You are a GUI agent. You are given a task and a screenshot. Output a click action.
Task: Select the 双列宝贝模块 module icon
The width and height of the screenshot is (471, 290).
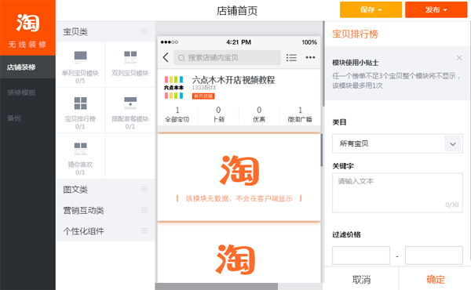(x=130, y=57)
